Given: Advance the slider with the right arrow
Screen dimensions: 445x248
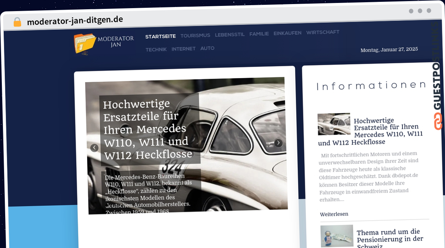Looking at the screenshot, I should click(278, 143).
